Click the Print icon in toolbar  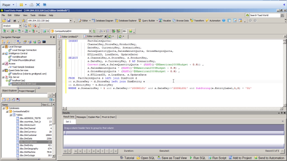coord(15,21)
